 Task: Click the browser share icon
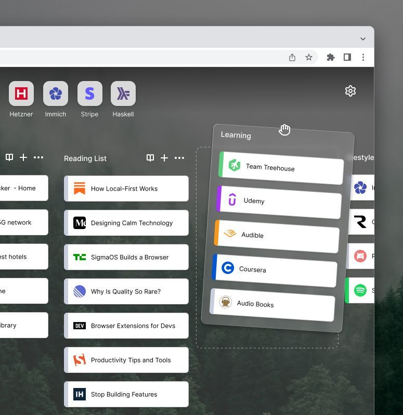292,57
